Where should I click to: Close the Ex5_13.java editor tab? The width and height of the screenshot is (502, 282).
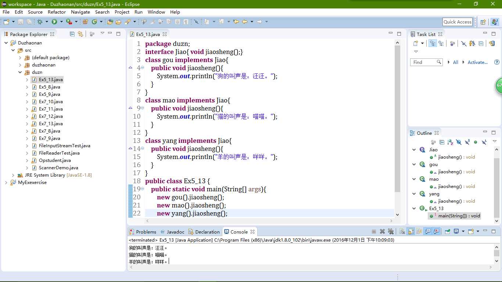click(x=165, y=34)
